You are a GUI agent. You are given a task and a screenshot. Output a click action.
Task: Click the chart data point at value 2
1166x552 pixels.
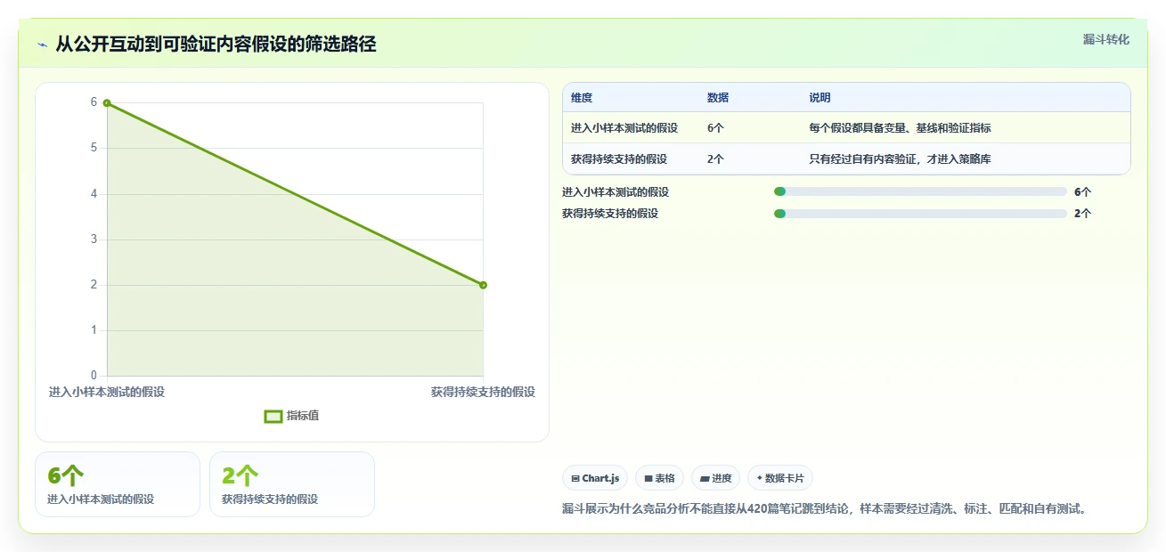pyautogui.click(x=483, y=285)
